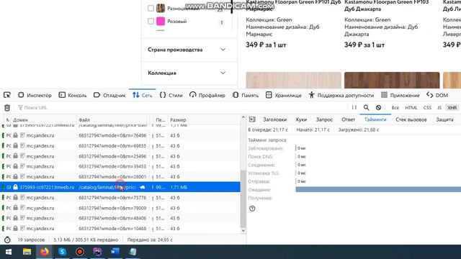Click the timings help question icon

click(x=252, y=209)
